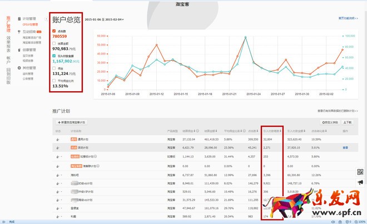Click the 下载 download button
The width and height of the screenshot is (367, 224).
tap(346, 122)
